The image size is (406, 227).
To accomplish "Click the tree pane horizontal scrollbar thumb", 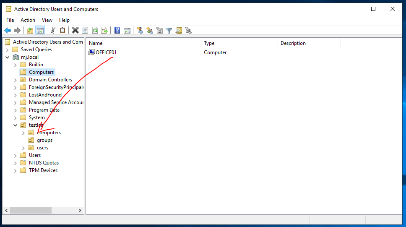I will click(x=31, y=210).
